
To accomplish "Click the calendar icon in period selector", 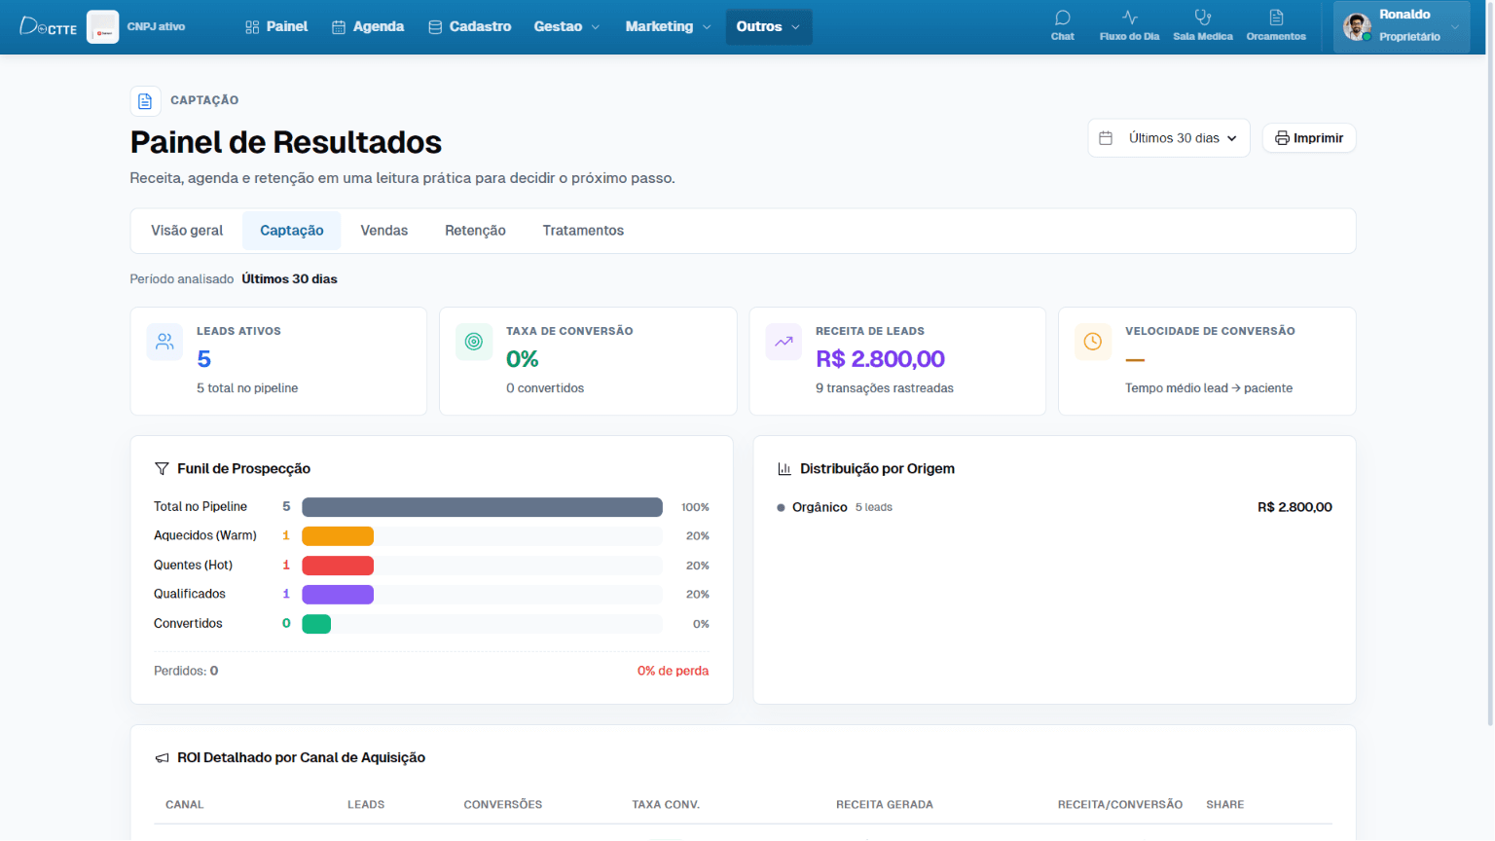I will click(1106, 138).
